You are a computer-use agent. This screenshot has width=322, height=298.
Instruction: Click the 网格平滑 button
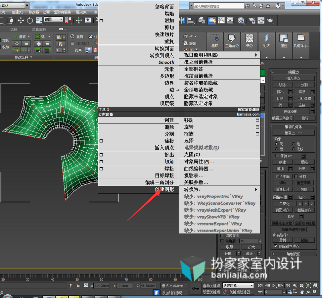pos(280,197)
